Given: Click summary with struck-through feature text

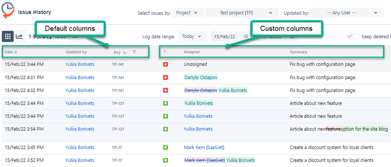Looking at the screenshot, I should pyautogui.click(x=339, y=129).
